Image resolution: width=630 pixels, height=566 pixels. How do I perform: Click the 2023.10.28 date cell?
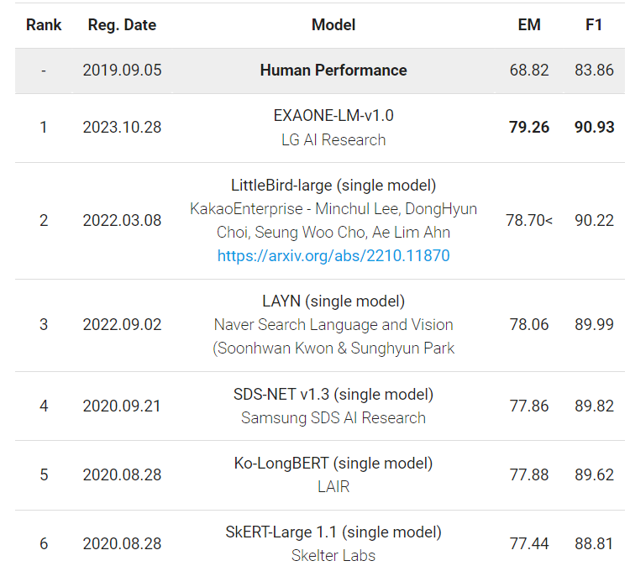[122, 128]
